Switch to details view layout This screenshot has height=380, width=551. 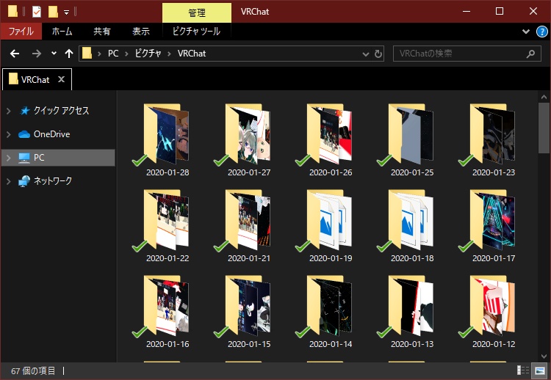coord(523,370)
